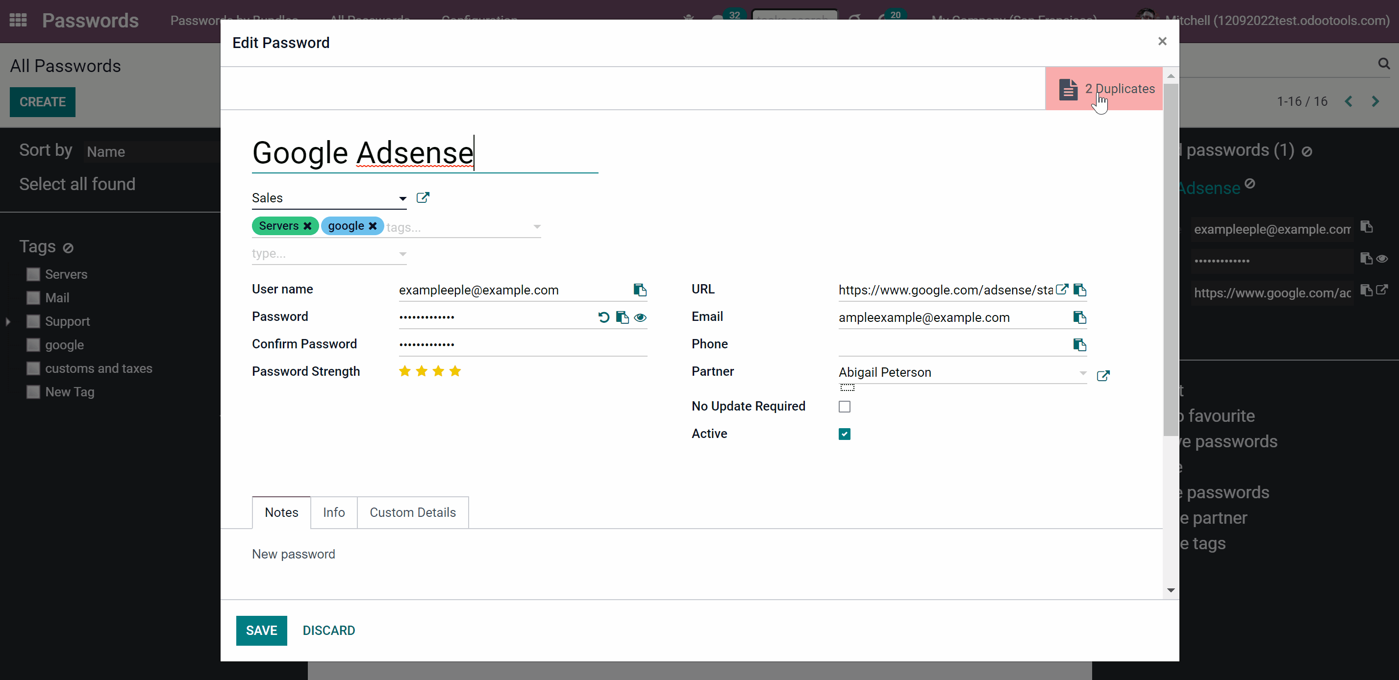
Task: Copy password in background preview panel
Action: click(x=1366, y=258)
